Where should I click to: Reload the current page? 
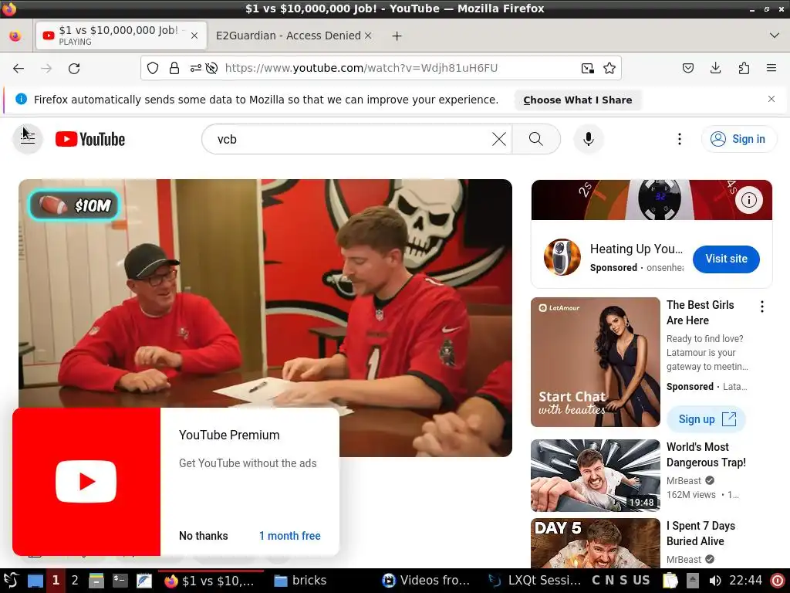tap(74, 68)
